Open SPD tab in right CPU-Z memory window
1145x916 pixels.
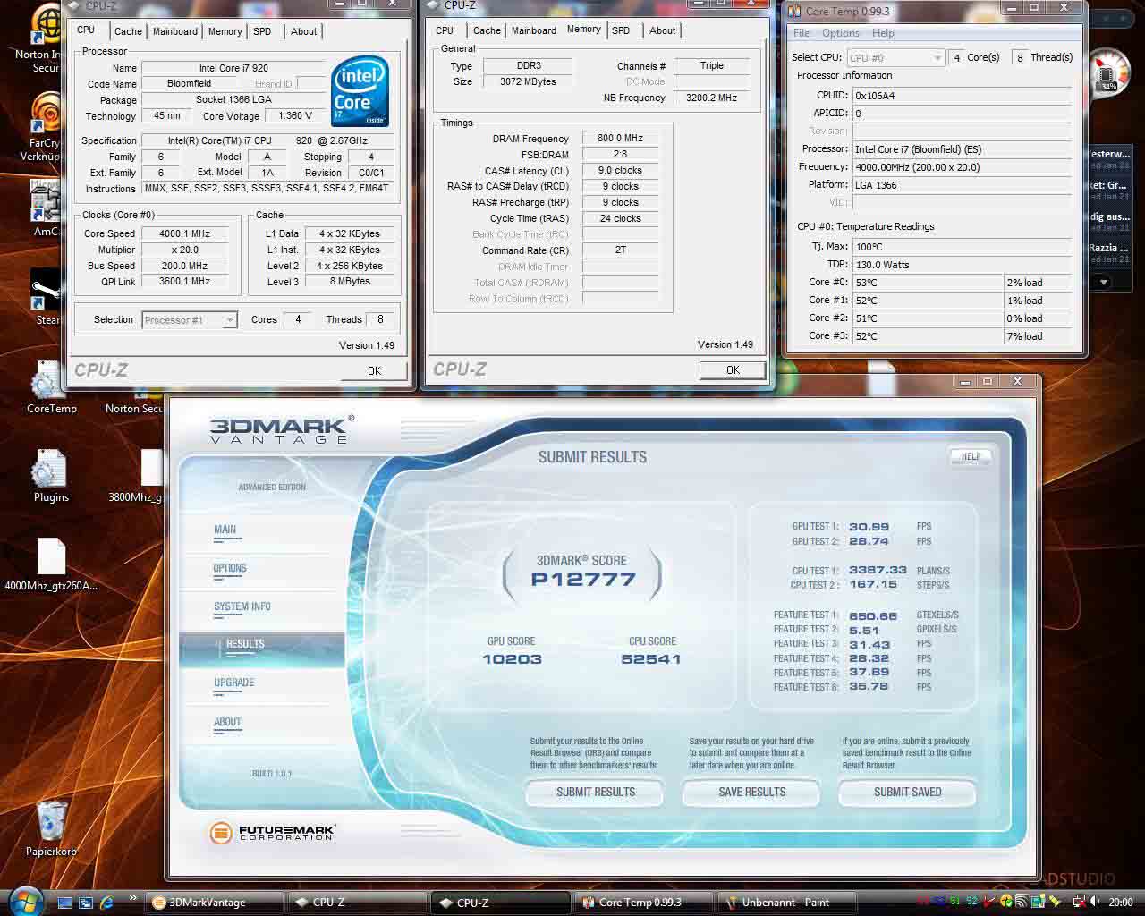click(621, 30)
